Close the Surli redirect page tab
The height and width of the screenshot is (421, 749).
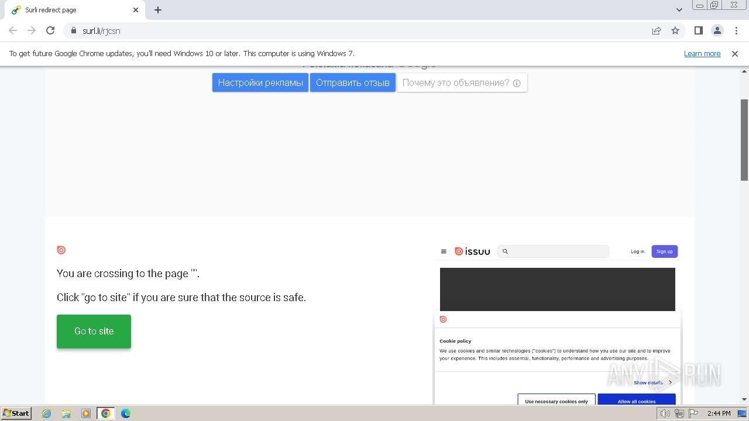click(136, 10)
